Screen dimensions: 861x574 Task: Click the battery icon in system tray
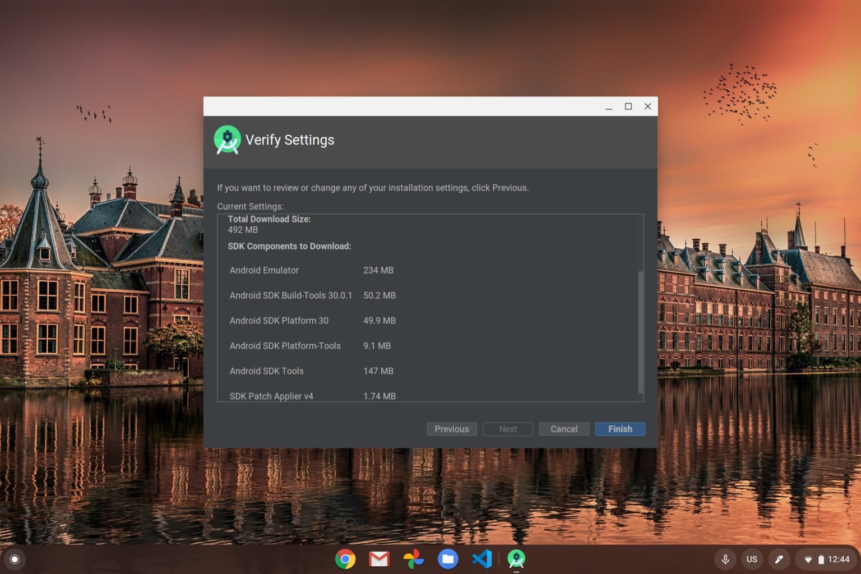click(x=822, y=559)
